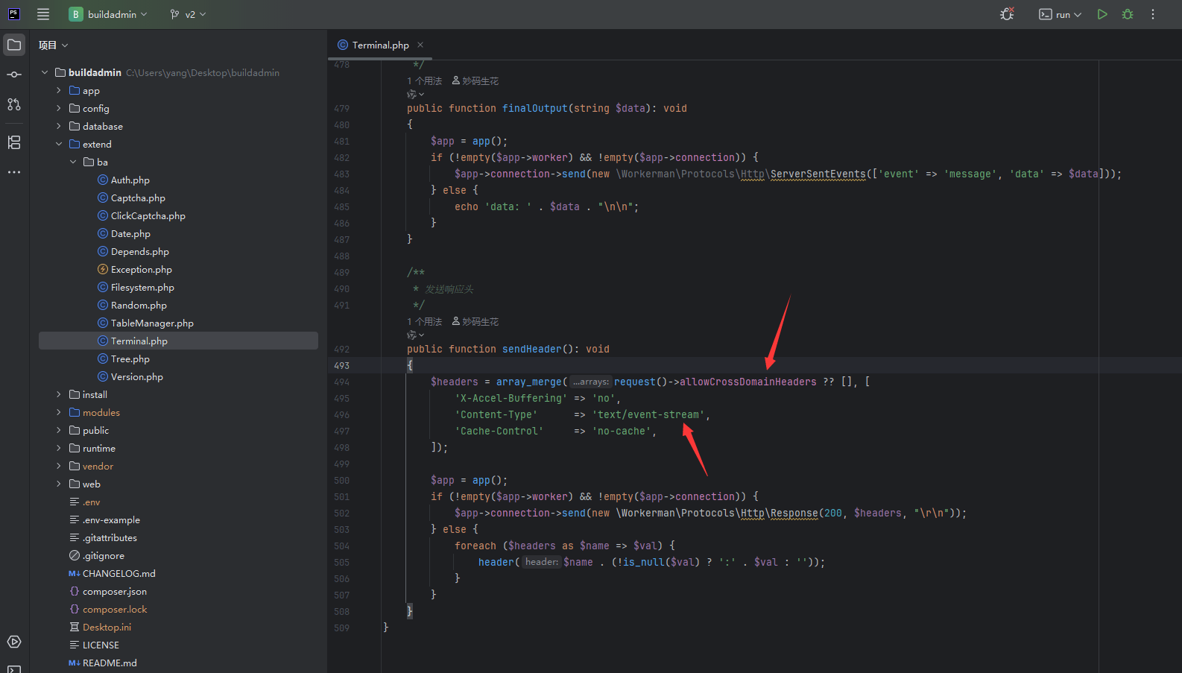Select Terminal.php in project tree

point(178,341)
